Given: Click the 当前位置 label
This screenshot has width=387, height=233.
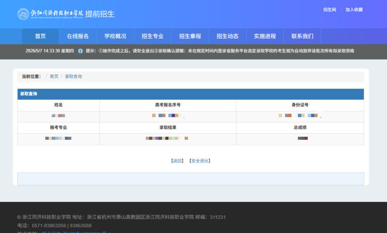Looking at the screenshot, I should 31,77.
